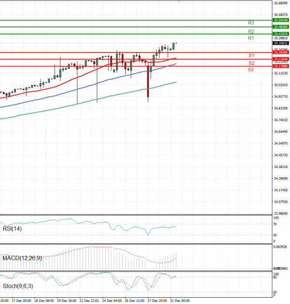This screenshot has width=290, height=304.
Task: Click the R2 resistance label
Action: (251, 31)
